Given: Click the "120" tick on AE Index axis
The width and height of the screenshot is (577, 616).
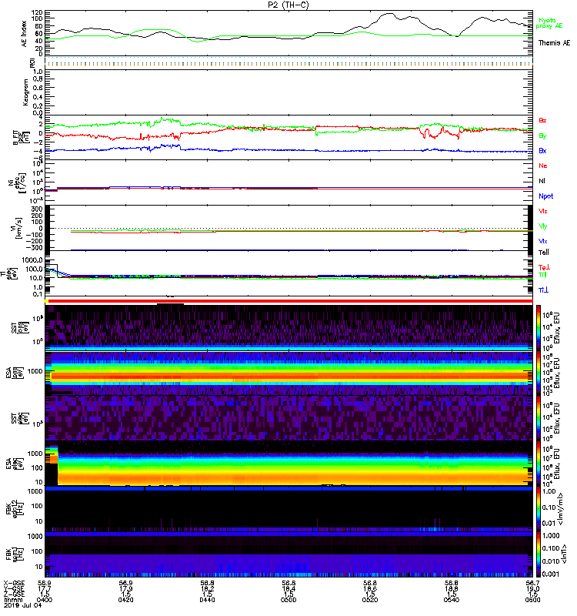Looking at the screenshot, I should [x=38, y=13].
